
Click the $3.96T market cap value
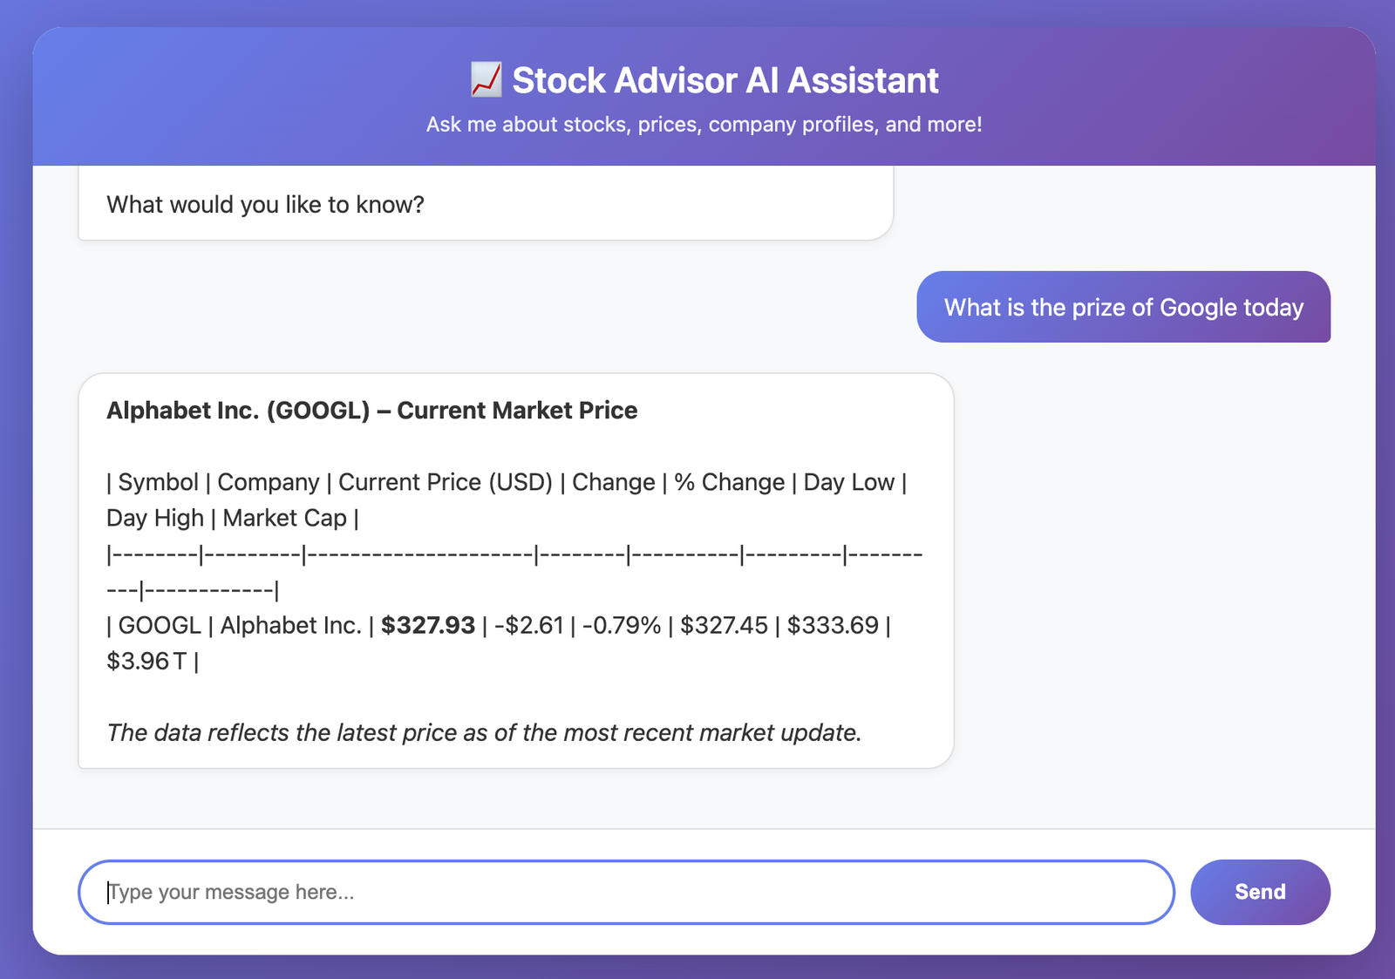[x=146, y=662]
